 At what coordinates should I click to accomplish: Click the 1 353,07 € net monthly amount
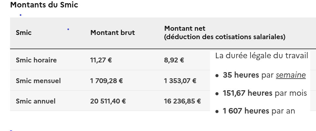[180, 81]
